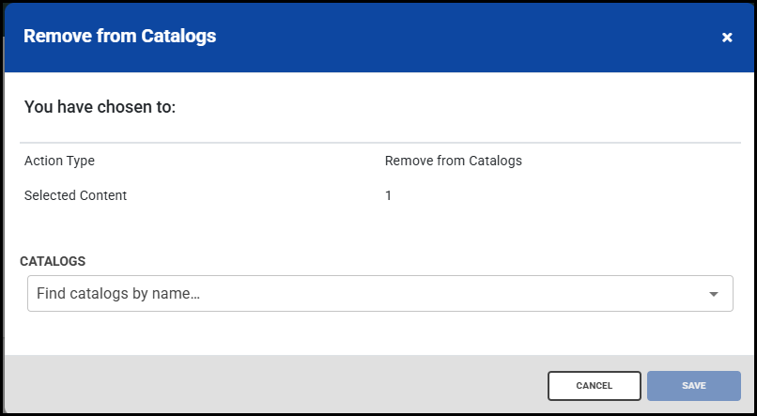Focus the catalogs search placeholder text
757x416 pixels.
tap(118, 294)
